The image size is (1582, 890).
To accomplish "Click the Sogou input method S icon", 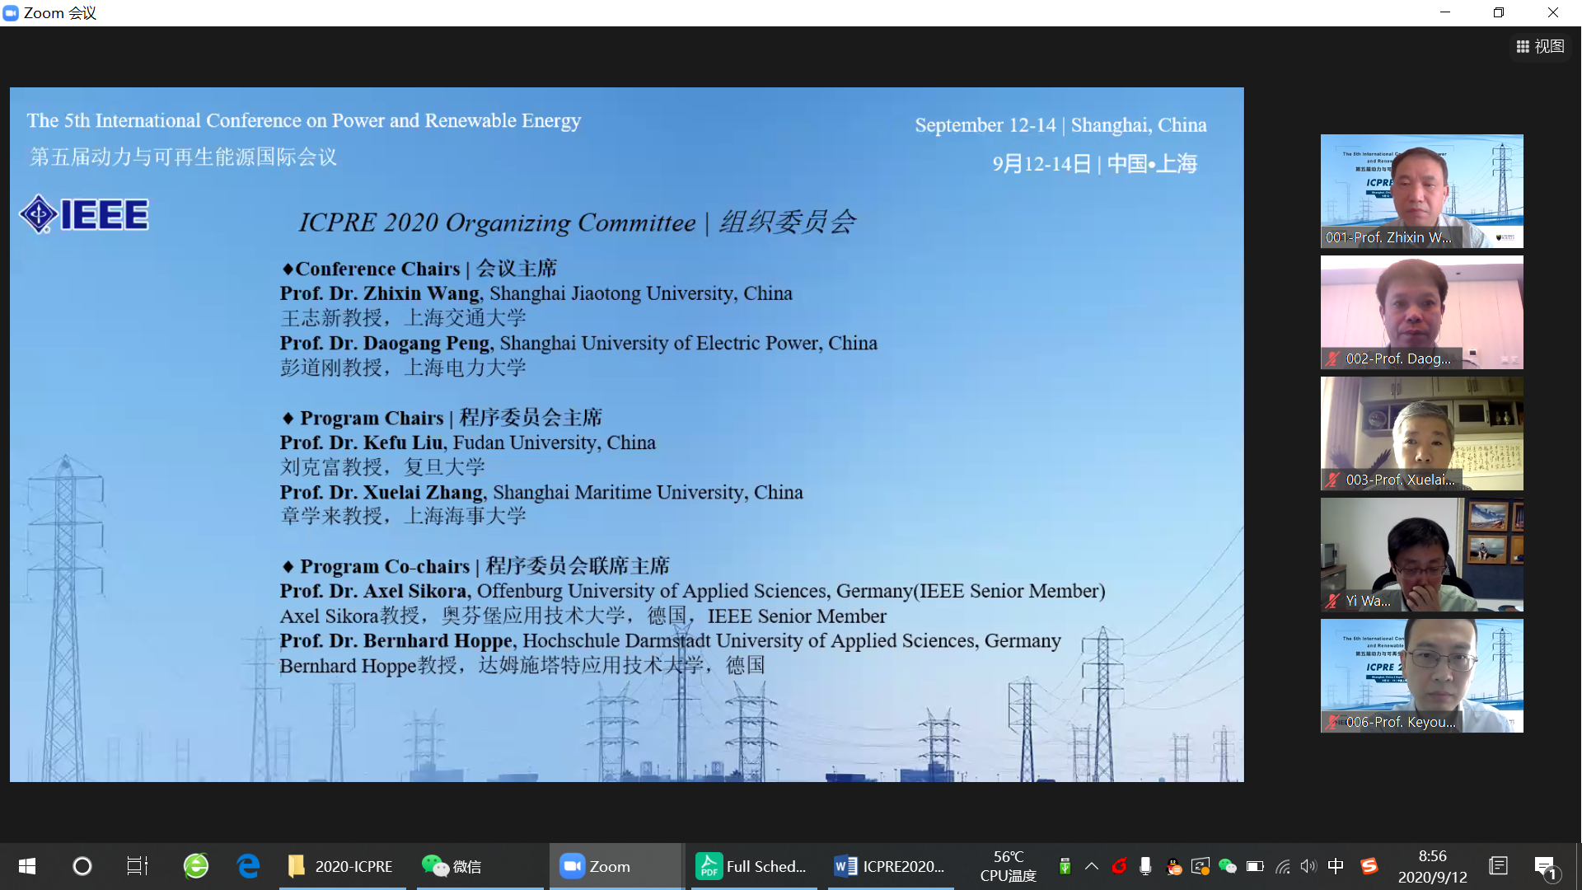I will 1369,866.
